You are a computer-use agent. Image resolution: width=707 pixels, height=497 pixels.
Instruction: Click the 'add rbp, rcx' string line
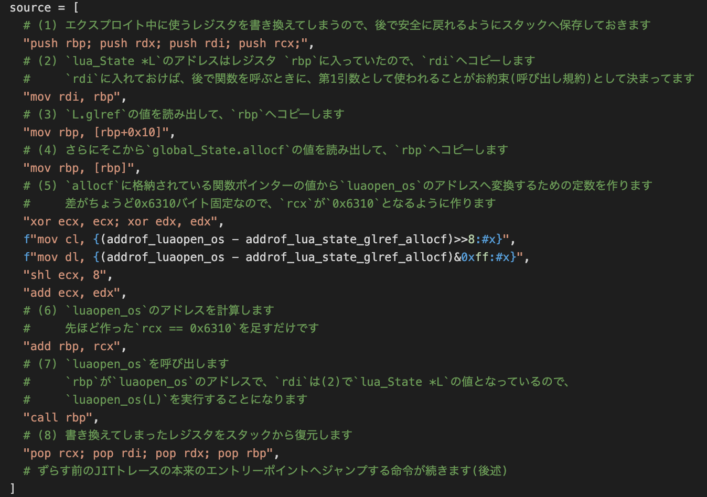coord(74,346)
